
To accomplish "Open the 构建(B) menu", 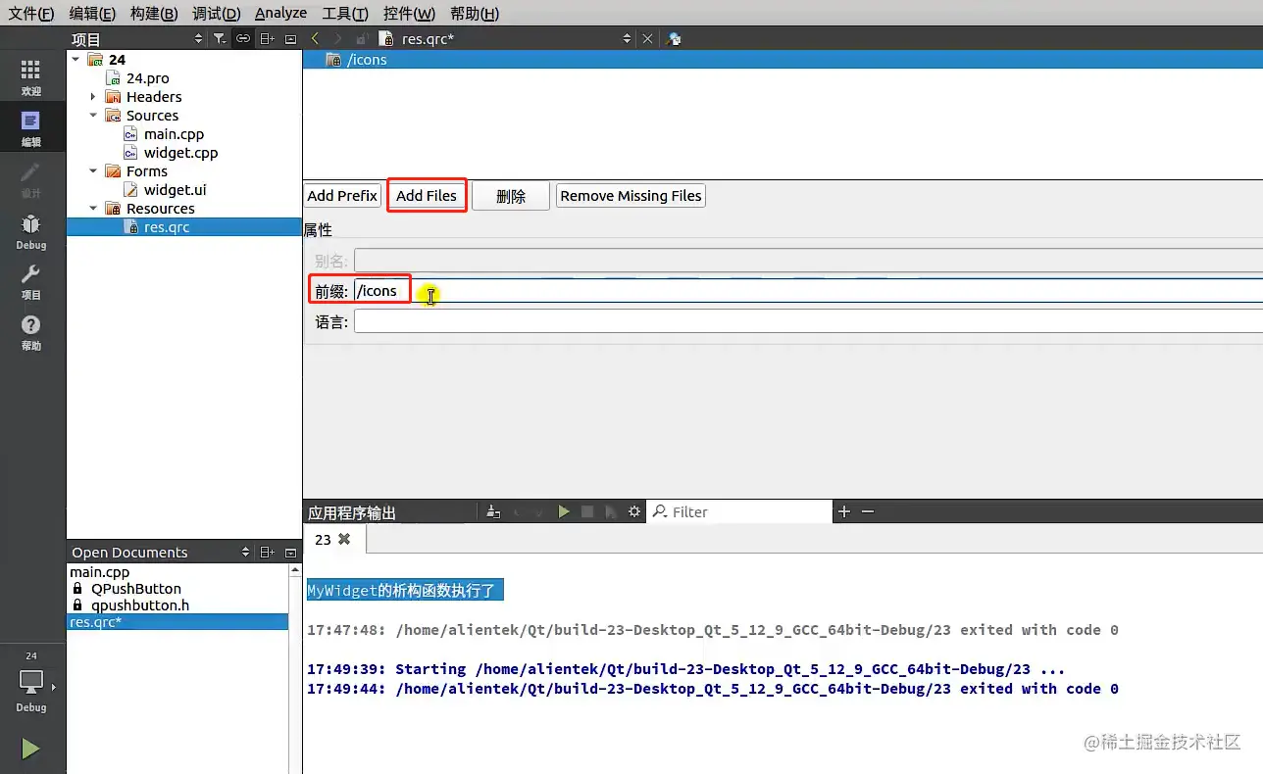I will (154, 13).
